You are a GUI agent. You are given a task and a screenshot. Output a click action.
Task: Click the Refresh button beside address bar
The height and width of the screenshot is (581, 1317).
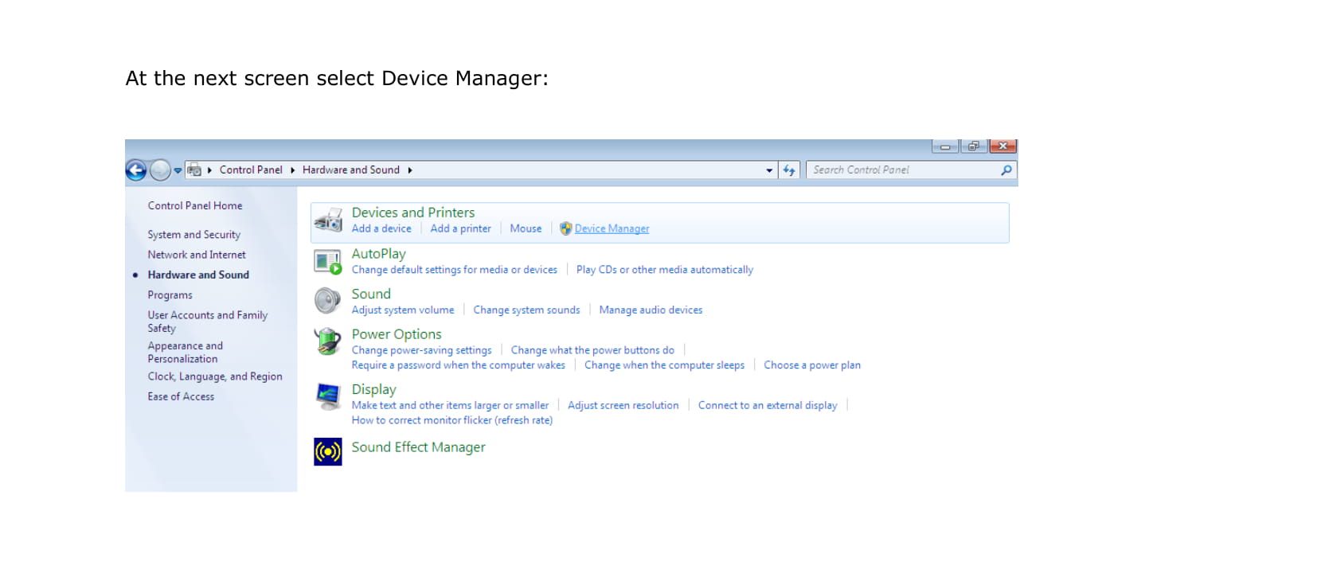[789, 170]
